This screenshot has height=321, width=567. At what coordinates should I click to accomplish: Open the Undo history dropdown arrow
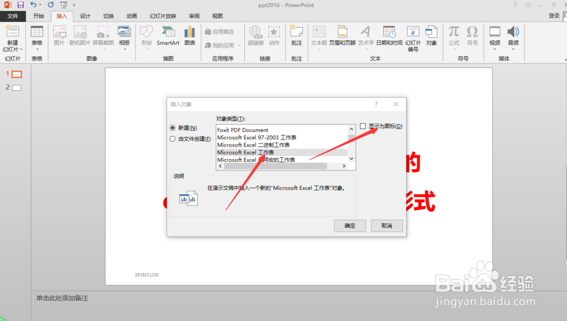coord(40,5)
